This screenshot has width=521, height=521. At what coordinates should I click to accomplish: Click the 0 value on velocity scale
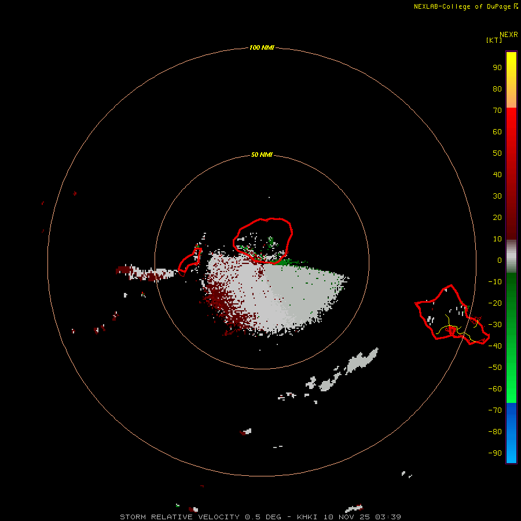click(x=500, y=260)
